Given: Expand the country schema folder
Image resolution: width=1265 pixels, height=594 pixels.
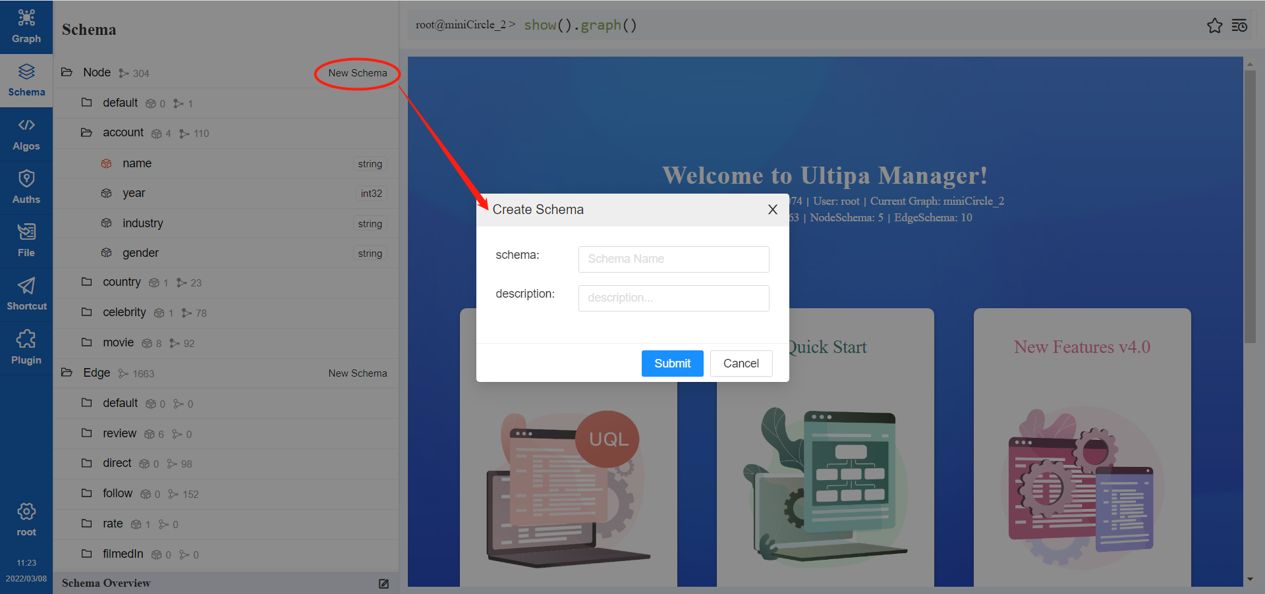Looking at the screenshot, I should [x=86, y=282].
